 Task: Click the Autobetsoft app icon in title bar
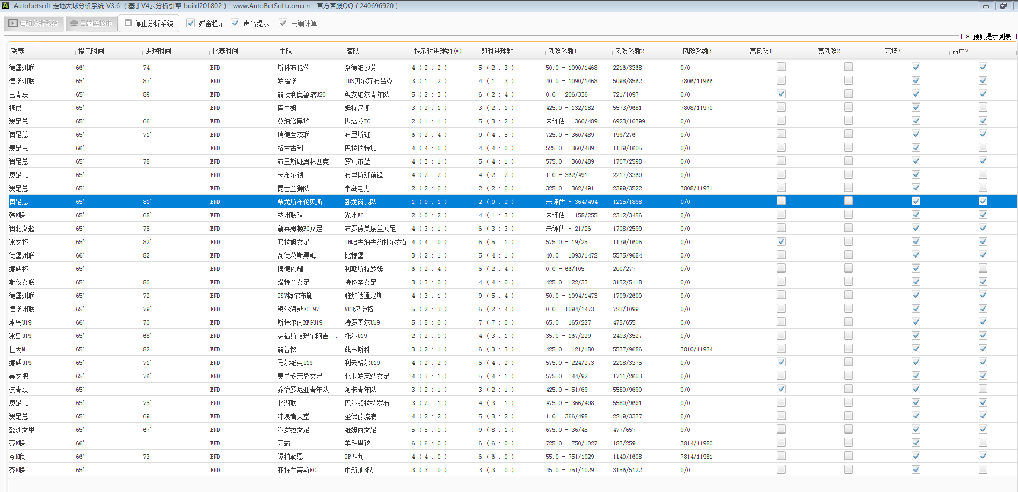(x=5, y=5)
